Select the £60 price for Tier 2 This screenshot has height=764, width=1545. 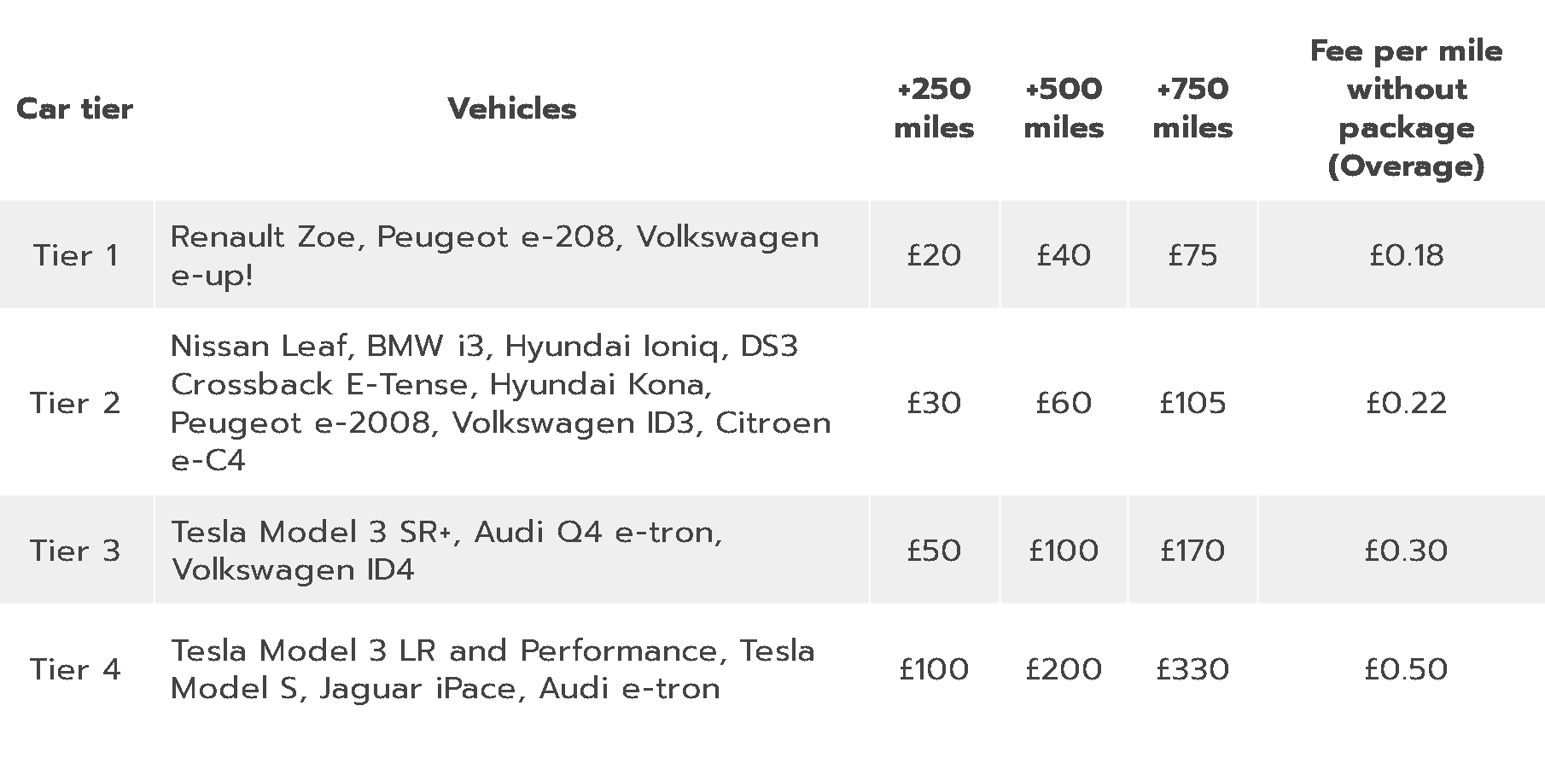pos(1064,403)
